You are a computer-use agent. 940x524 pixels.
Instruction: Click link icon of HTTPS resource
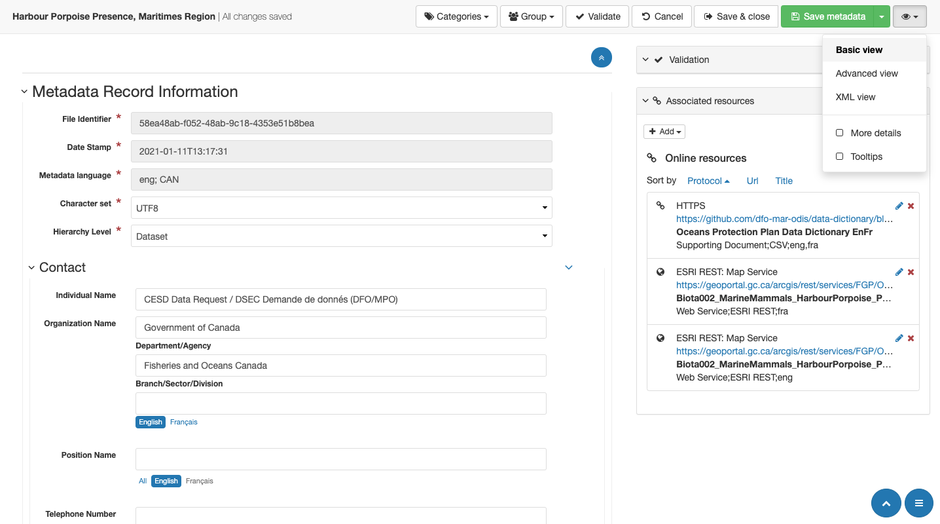[x=660, y=206]
